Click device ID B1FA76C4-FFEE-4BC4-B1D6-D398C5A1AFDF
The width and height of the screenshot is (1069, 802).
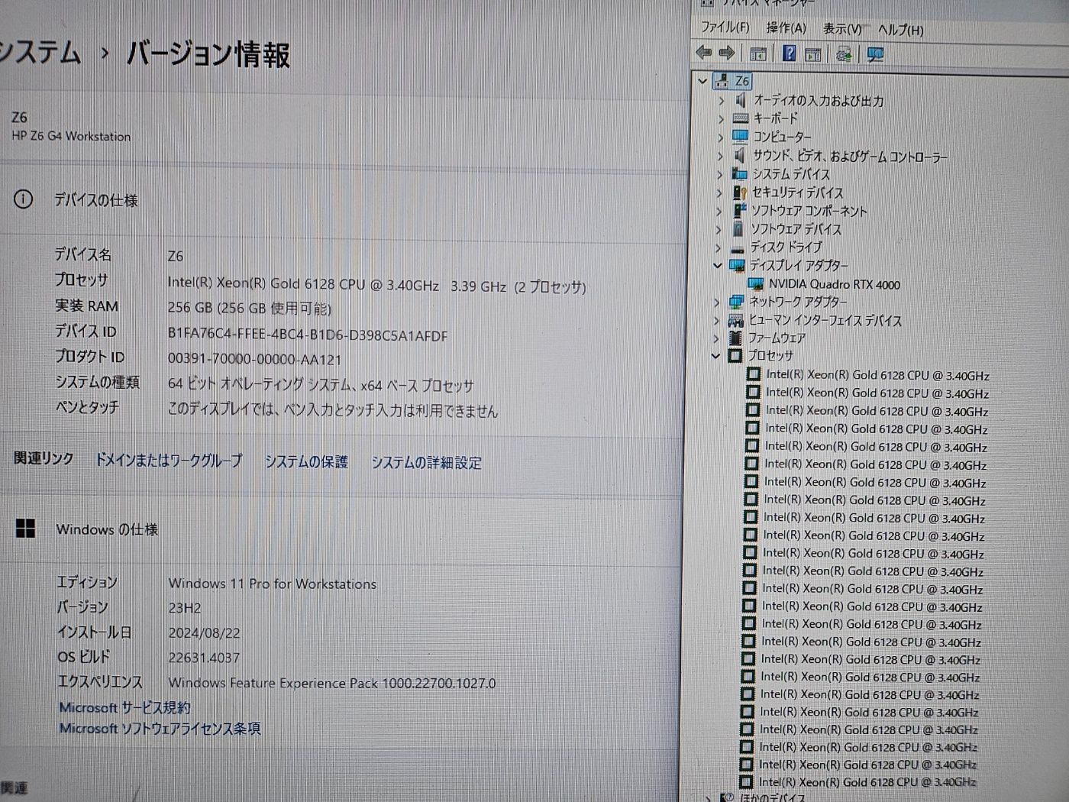(x=308, y=335)
